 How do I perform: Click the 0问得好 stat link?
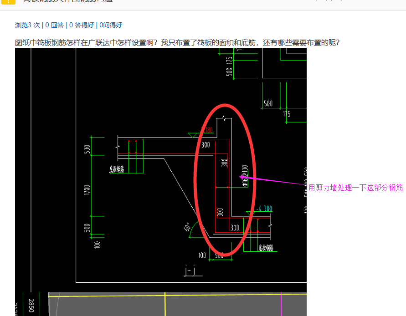pos(111,25)
